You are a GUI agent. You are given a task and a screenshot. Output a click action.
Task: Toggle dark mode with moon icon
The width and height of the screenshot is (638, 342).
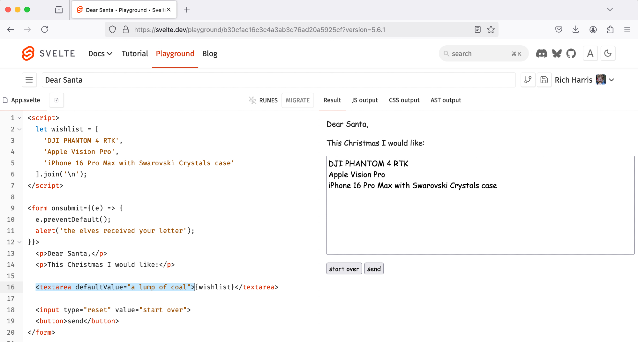608,54
